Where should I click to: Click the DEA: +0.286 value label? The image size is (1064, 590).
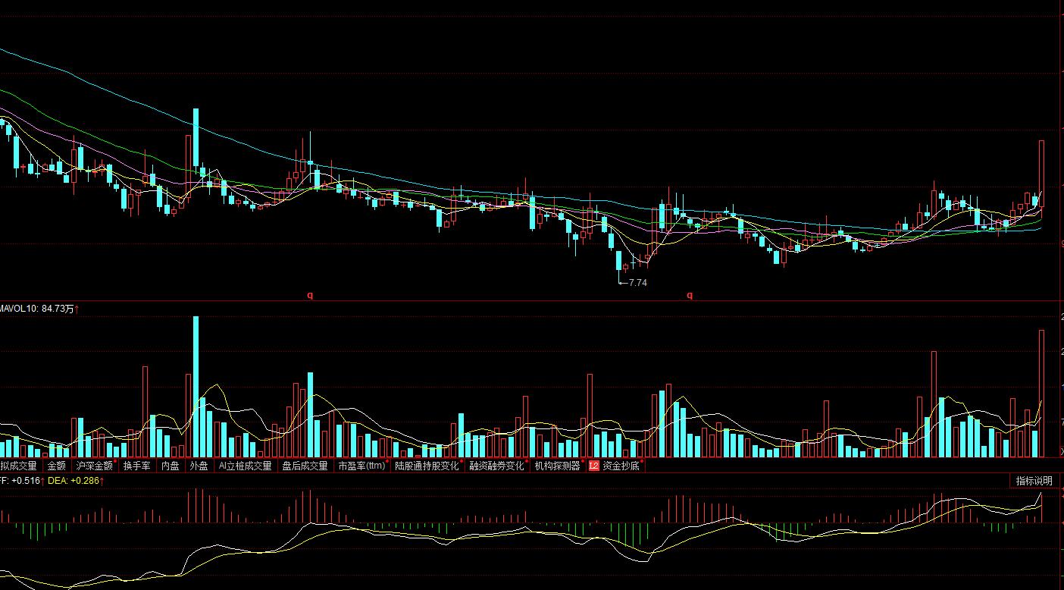coord(76,481)
